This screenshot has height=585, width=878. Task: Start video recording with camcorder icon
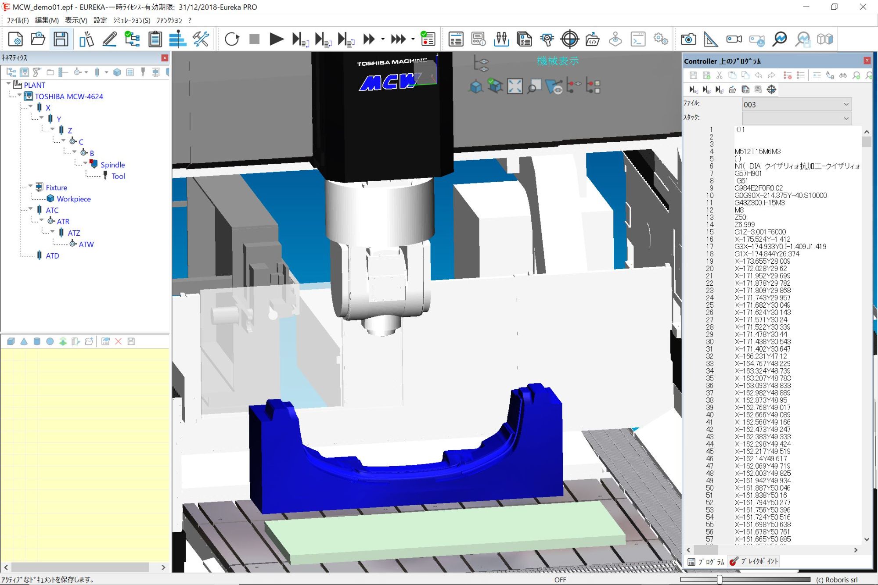click(x=734, y=39)
